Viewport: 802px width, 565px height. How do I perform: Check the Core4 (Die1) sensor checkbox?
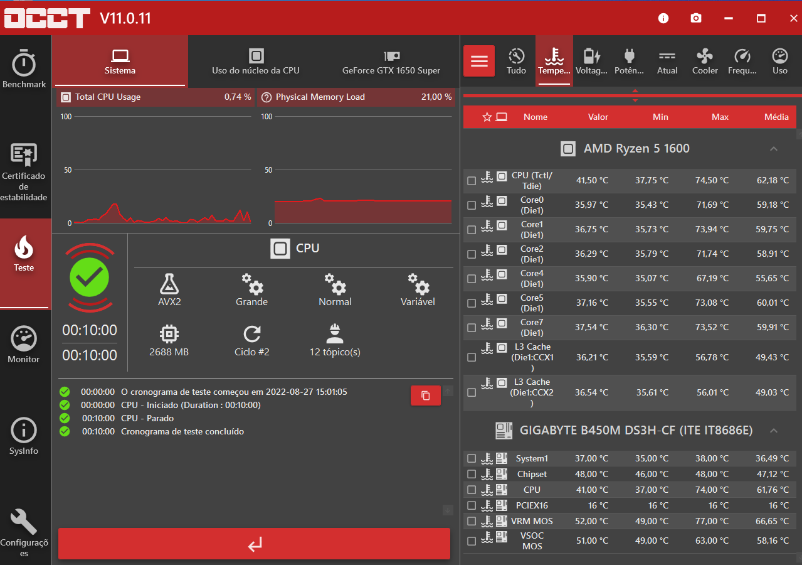pyautogui.click(x=472, y=279)
